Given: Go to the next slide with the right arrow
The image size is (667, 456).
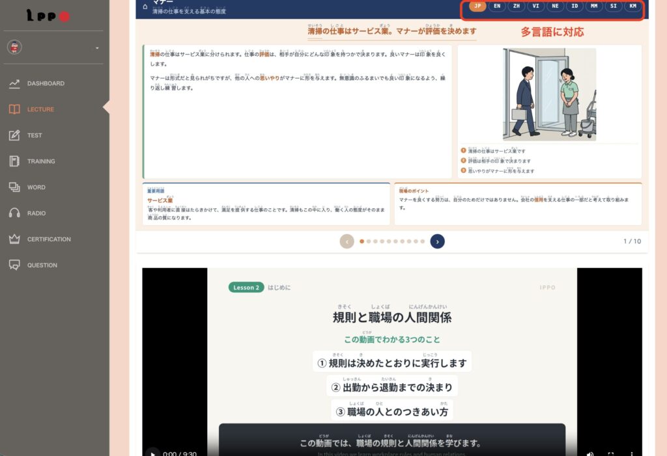Looking at the screenshot, I should [x=437, y=241].
